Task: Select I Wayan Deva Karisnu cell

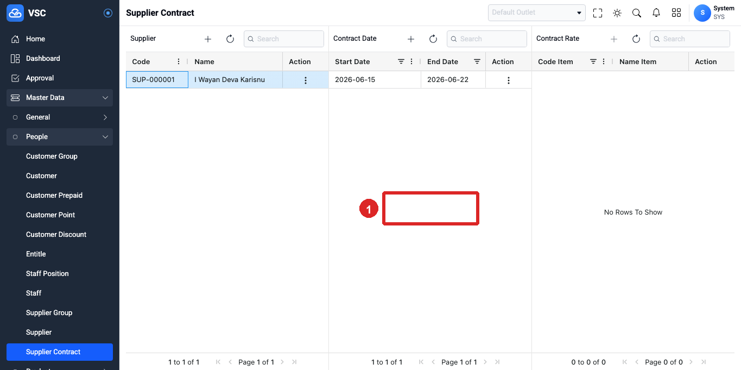Action: coord(235,80)
